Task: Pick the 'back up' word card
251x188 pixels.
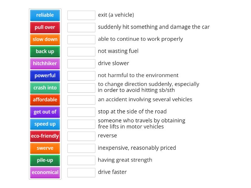Action: tap(45, 51)
